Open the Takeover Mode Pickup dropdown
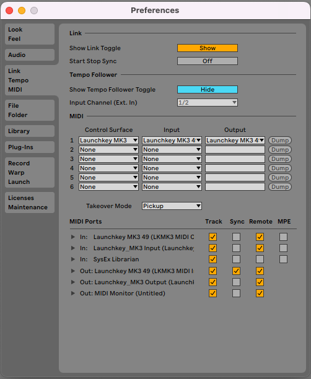 (172, 206)
